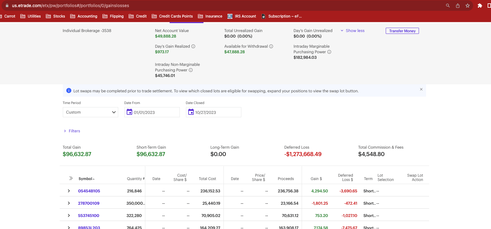
Task: Open the Credit Cards Points bookmark folder
Action: [172, 16]
